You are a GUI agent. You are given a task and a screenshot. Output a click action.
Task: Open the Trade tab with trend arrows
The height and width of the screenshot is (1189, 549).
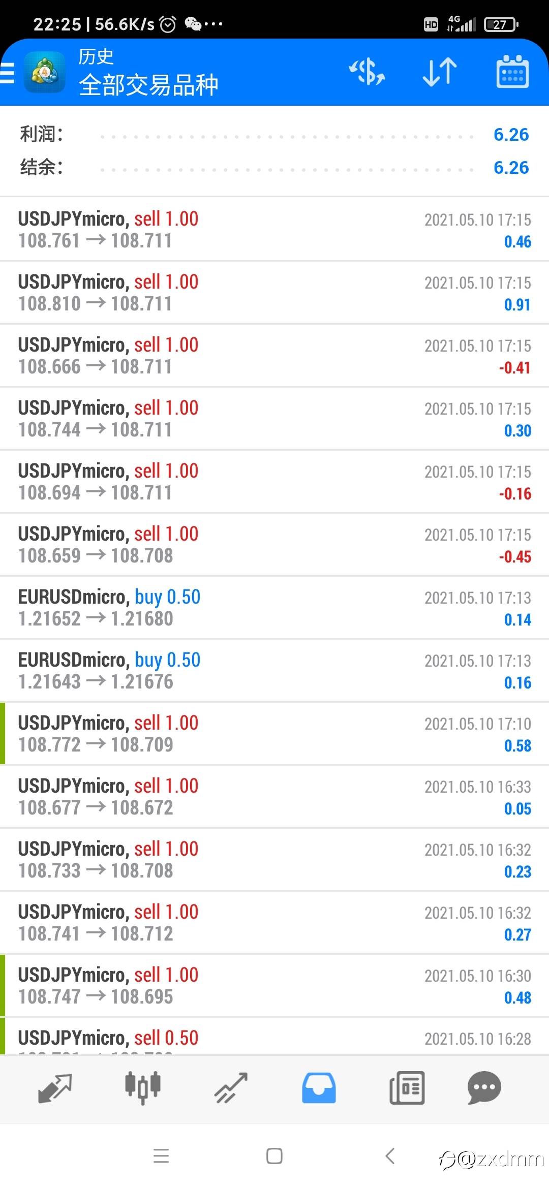[231, 1088]
